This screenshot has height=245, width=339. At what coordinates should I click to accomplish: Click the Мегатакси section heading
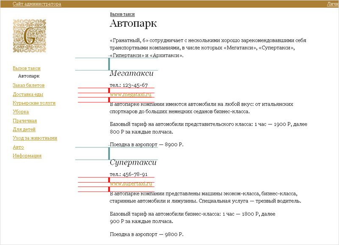coord(131,73)
